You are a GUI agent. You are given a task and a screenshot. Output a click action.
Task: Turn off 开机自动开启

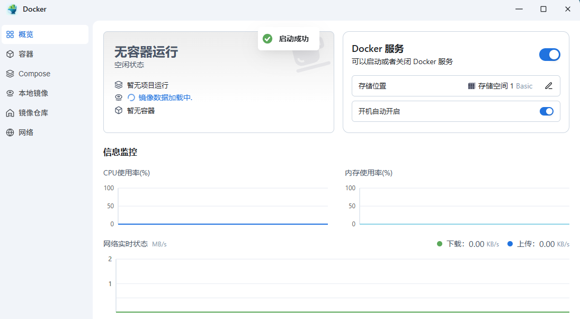tap(547, 111)
